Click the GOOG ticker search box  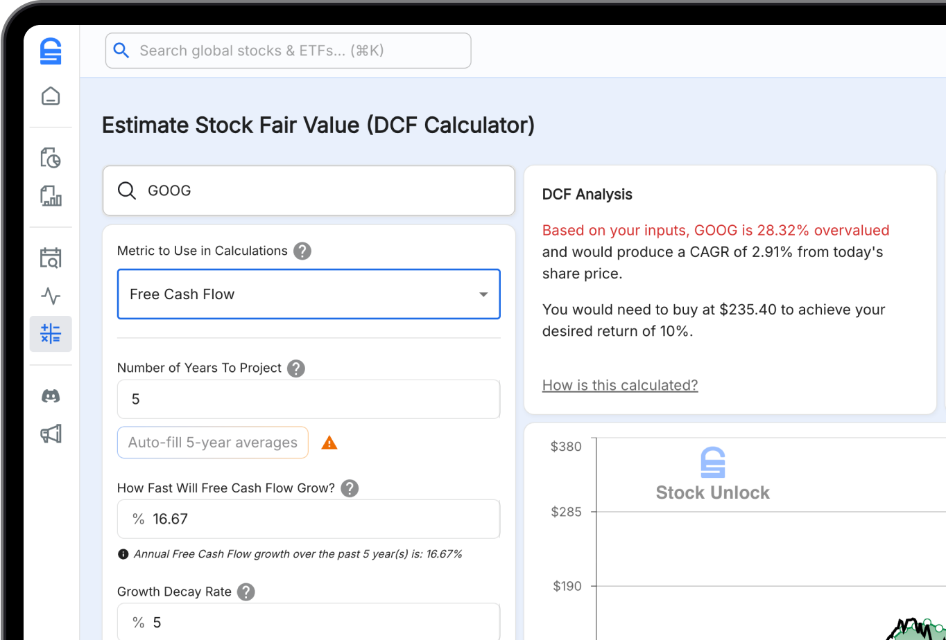coord(309,190)
